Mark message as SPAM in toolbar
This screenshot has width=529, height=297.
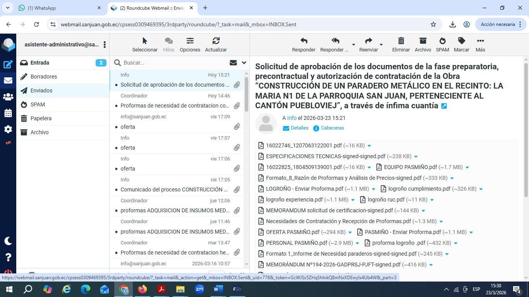click(442, 41)
